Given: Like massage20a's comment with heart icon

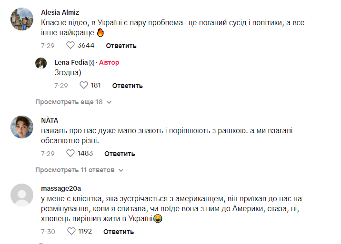Looking at the screenshot, I should pos(71,232).
